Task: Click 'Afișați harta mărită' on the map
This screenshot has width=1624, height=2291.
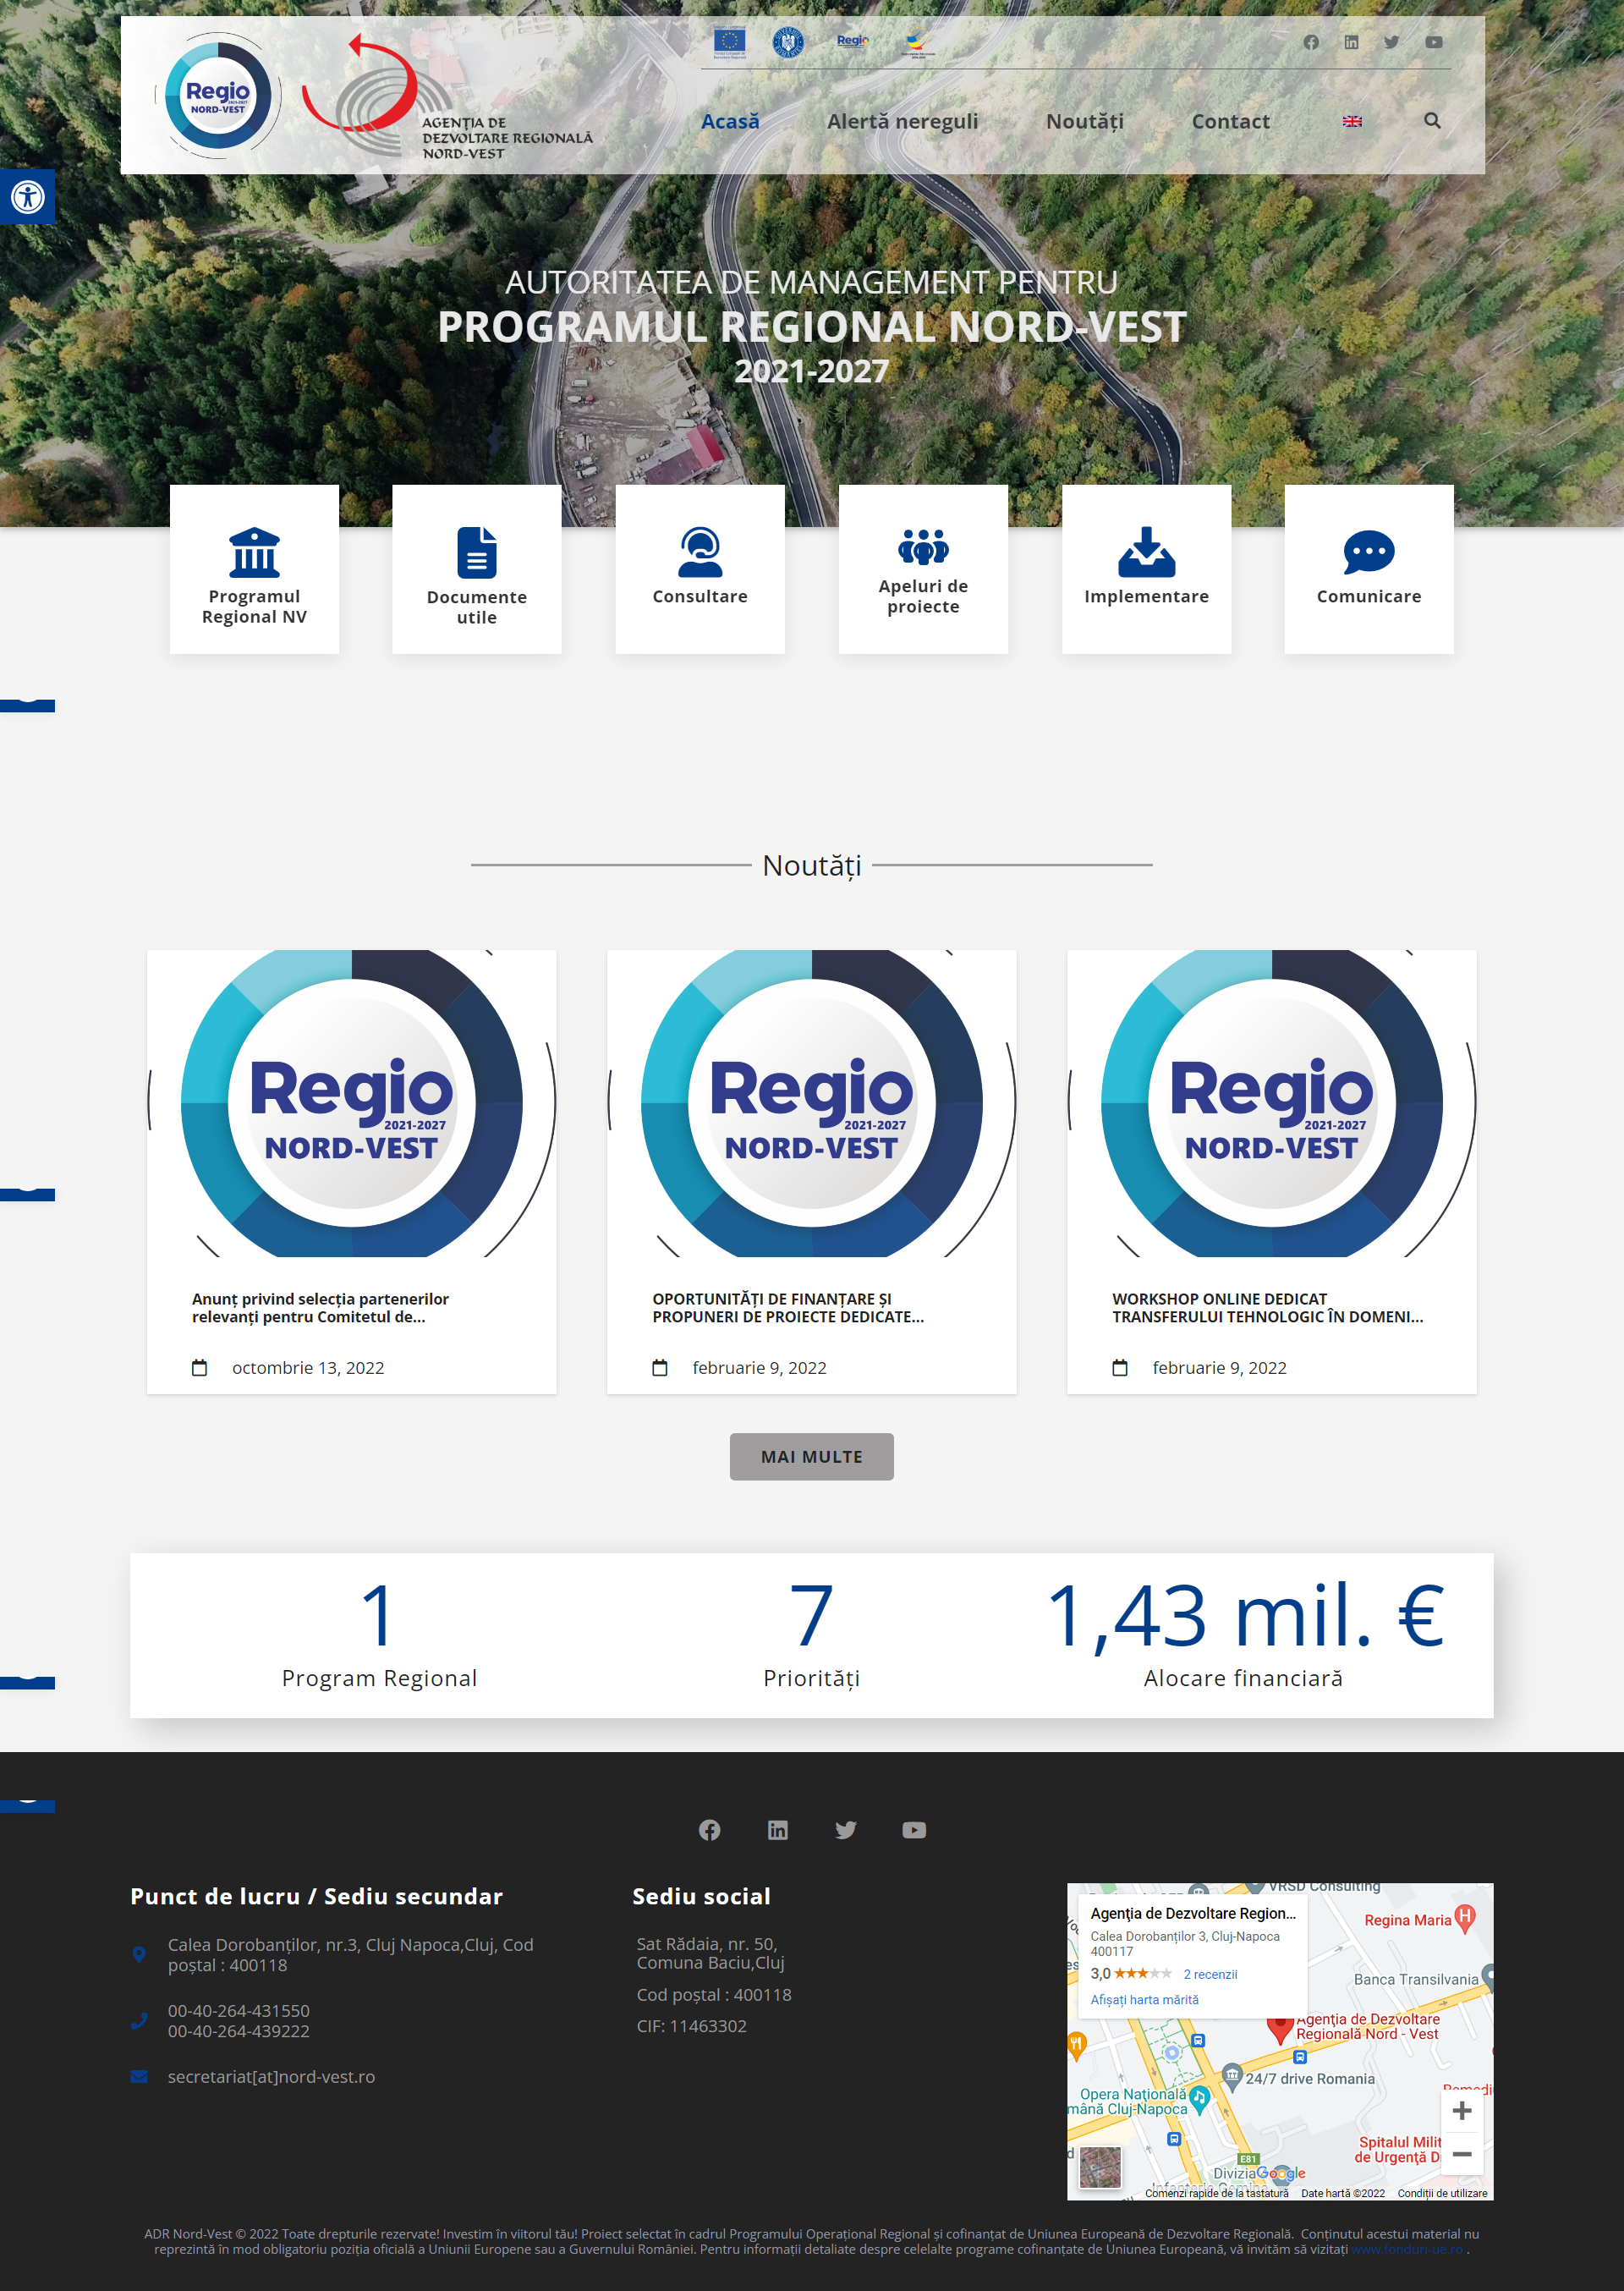Action: point(1144,2000)
